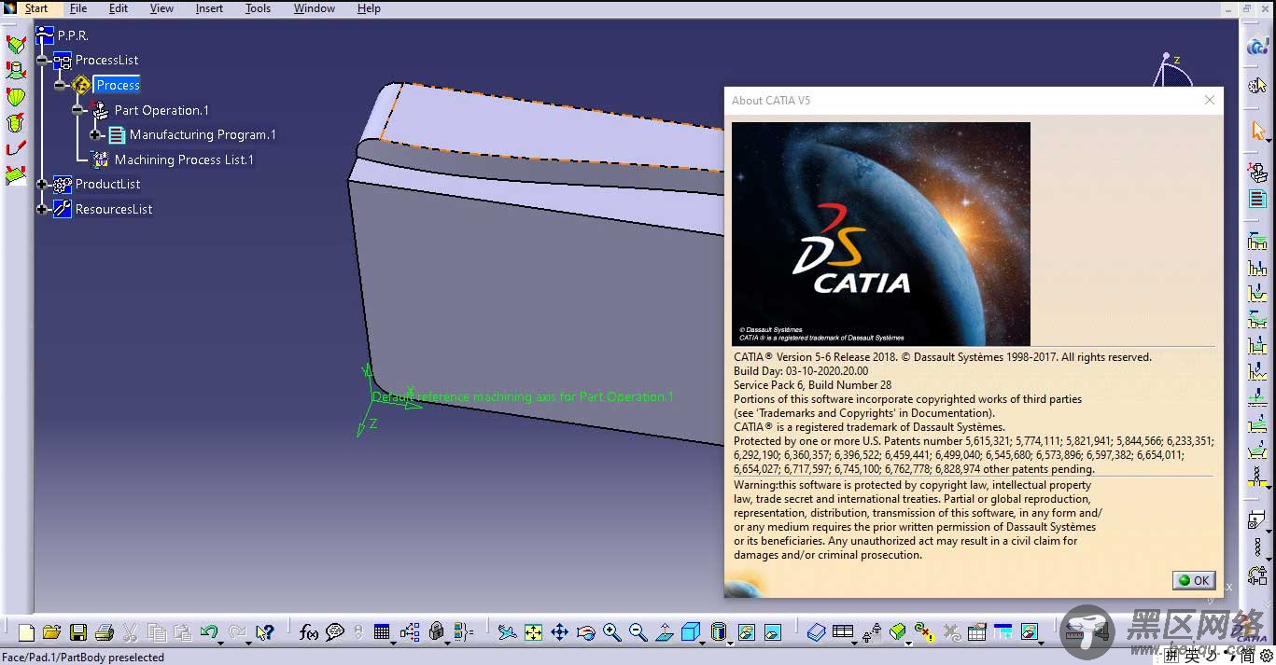Undo the last action
The width and height of the screenshot is (1276, 665).
coord(208,632)
